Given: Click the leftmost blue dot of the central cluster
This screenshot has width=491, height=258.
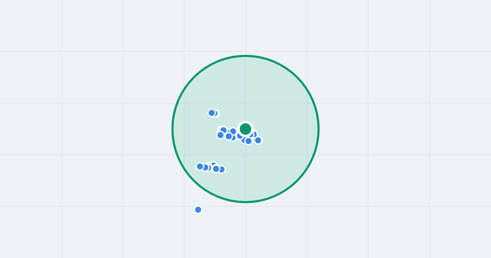Looking at the screenshot, I should click(x=221, y=135).
